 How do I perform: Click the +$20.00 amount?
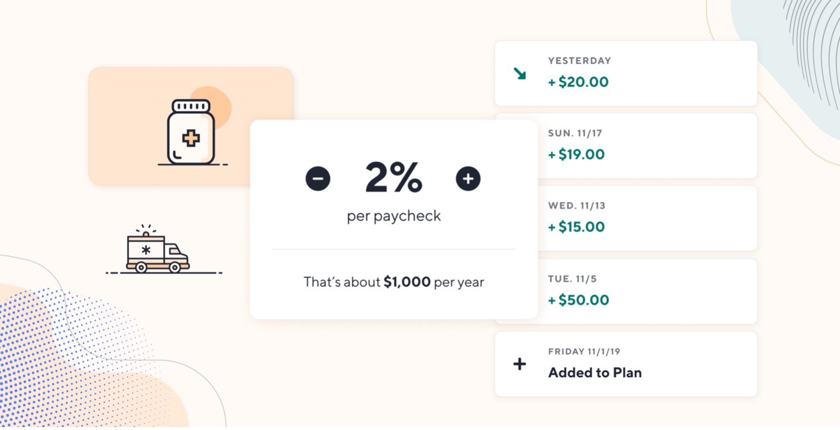[x=579, y=82]
